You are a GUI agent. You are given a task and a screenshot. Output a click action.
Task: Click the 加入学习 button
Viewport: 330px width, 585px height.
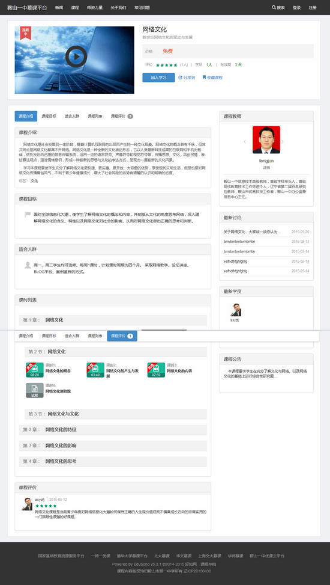coord(158,78)
